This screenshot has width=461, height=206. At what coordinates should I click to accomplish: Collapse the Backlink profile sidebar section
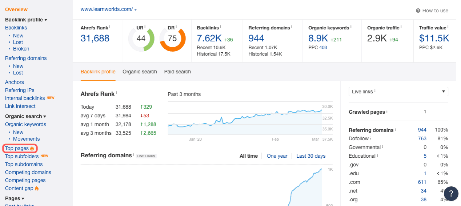coord(46,20)
